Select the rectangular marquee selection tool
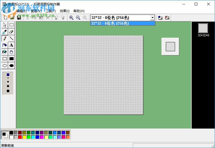Screen dimensions: 215x148 (11, 25)
